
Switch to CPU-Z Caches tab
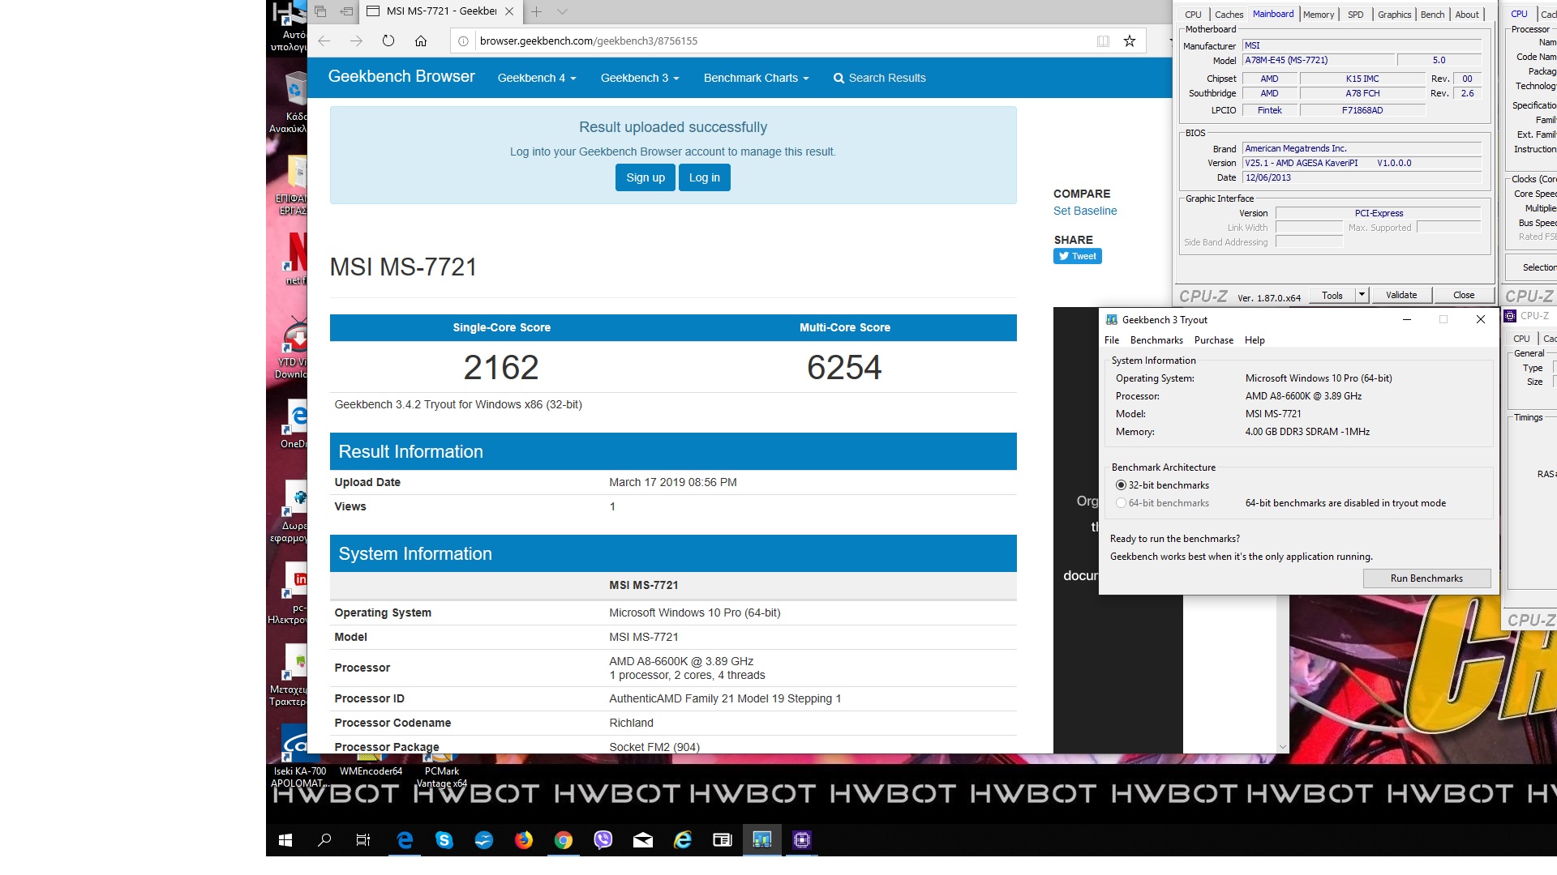pos(1229,15)
